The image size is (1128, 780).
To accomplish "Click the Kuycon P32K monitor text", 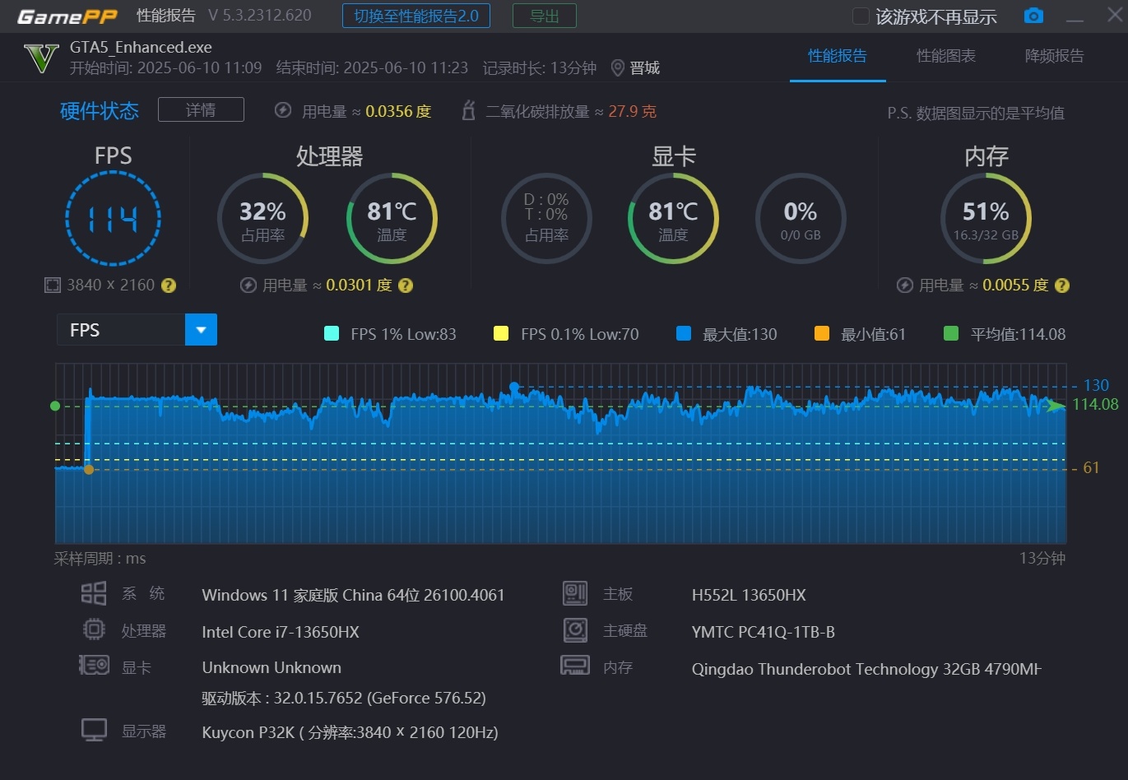I will point(350,732).
